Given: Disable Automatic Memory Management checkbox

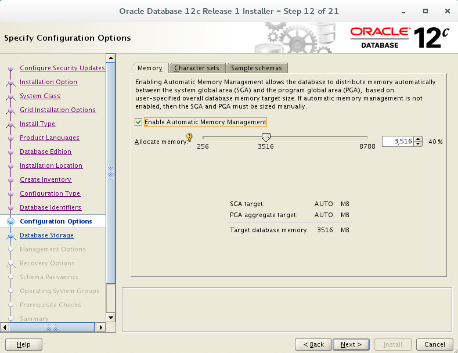Looking at the screenshot, I should 139,122.
